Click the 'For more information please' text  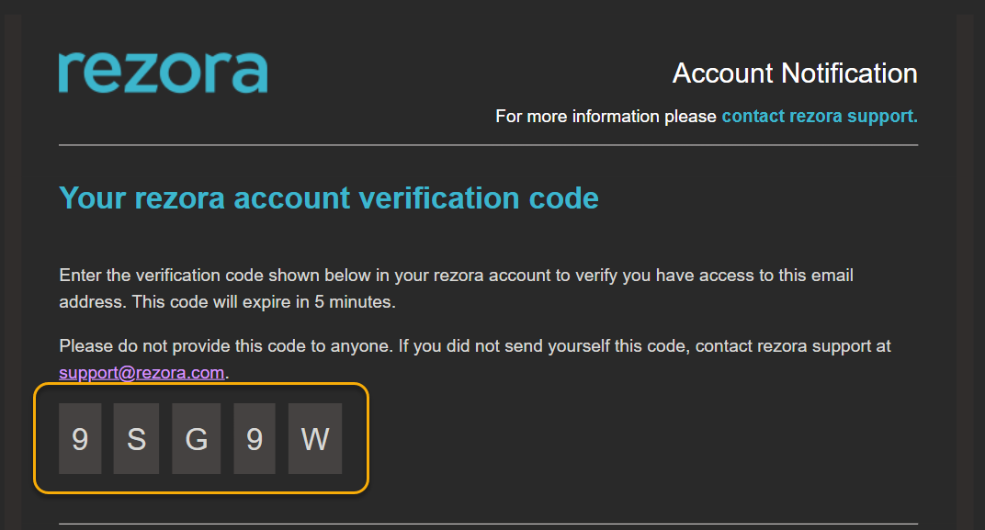(x=606, y=116)
